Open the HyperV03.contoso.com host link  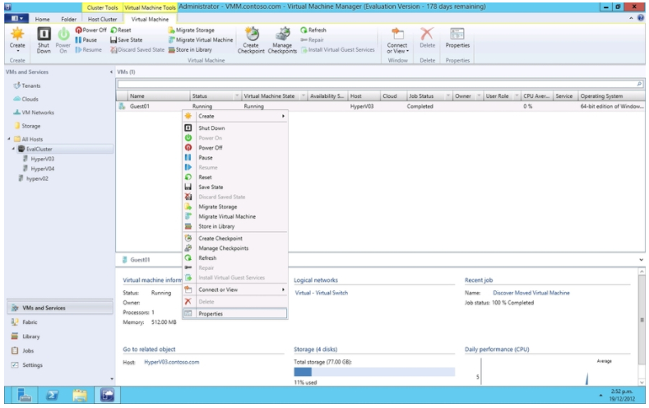coord(172,362)
